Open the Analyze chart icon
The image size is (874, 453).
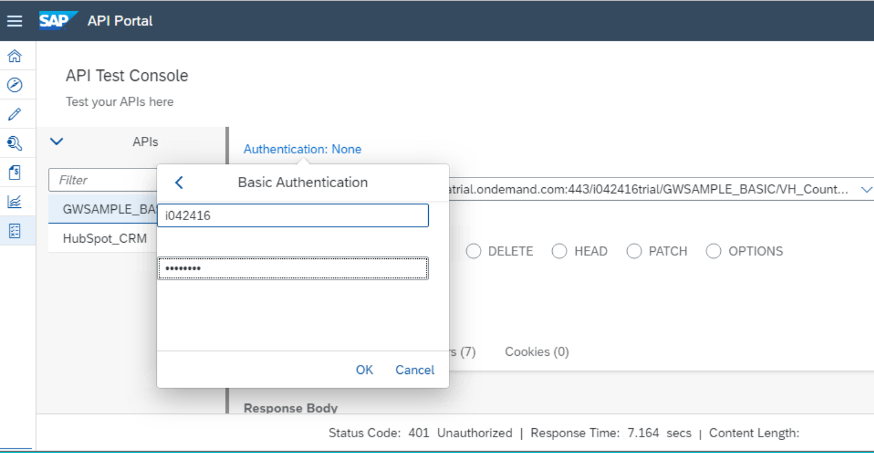coord(15,202)
